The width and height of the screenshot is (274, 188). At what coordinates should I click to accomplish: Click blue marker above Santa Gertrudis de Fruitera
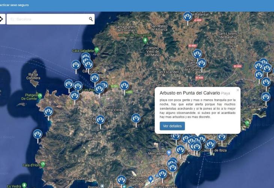(197, 54)
